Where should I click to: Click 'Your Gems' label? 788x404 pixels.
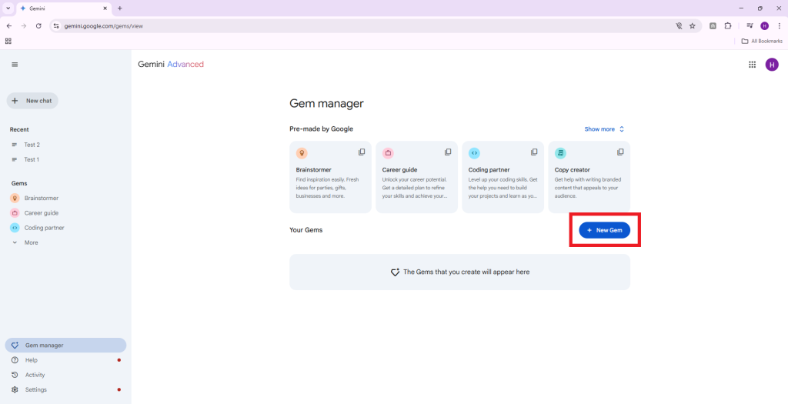click(306, 230)
